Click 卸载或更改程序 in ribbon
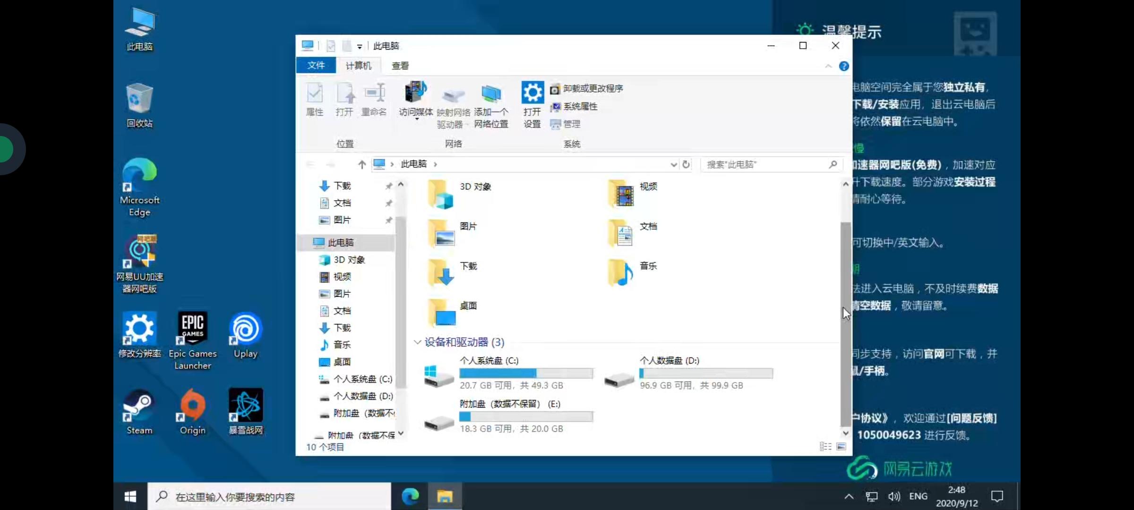The width and height of the screenshot is (1134, 510). (587, 88)
